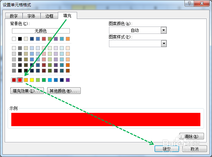Pick the black theme color swatch

(20, 39)
